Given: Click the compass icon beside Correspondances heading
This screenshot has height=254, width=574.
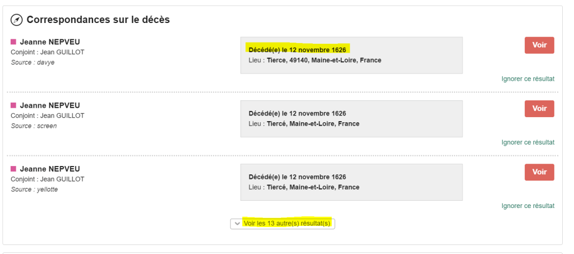Looking at the screenshot, I should pos(17,20).
